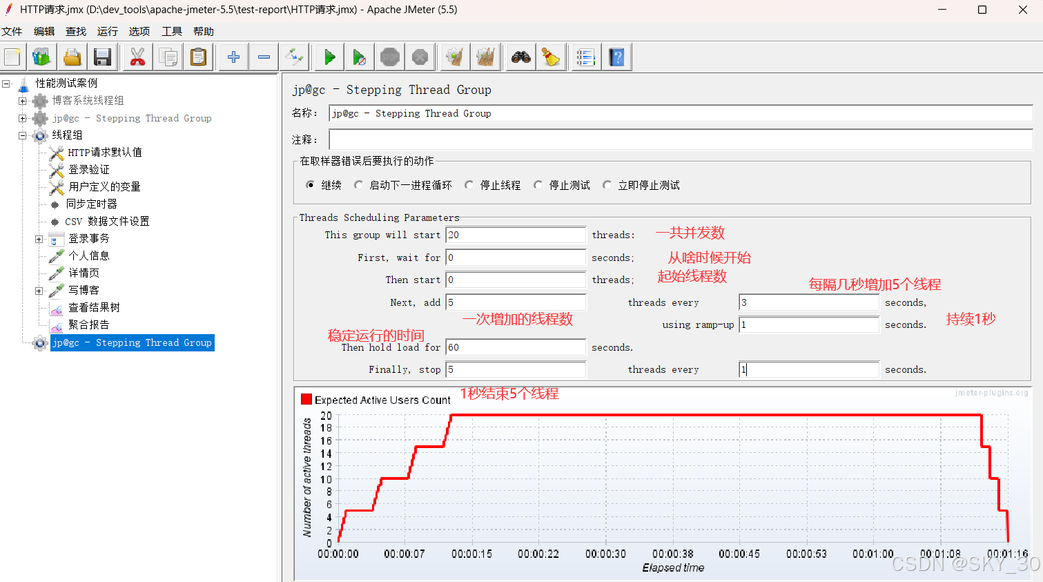Click the 'Finally, stop' threads field
Viewport: 1043px width, 582px height.
pos(516,369)
